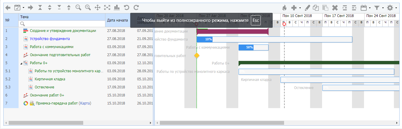
Task: Redo the last undone action
Action: click(136, 8)
